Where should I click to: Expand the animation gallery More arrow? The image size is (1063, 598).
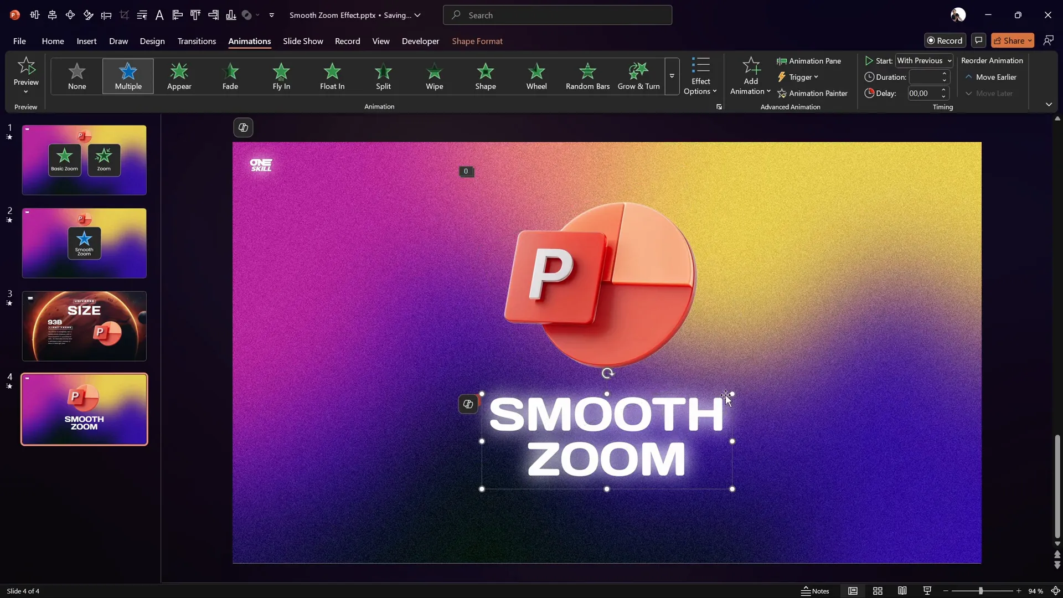click(x=672, y=76)
